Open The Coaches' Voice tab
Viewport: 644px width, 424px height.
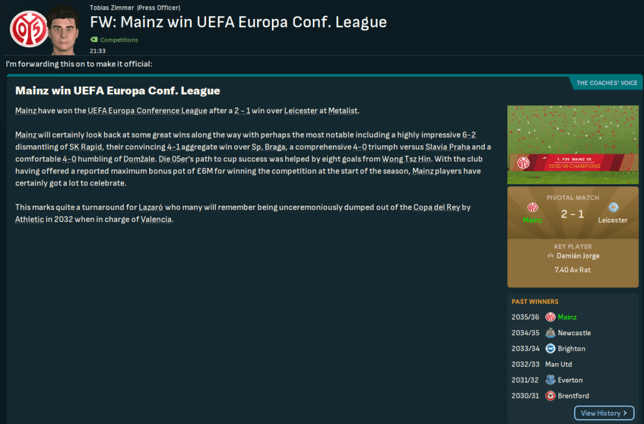[x=606, y=83]
